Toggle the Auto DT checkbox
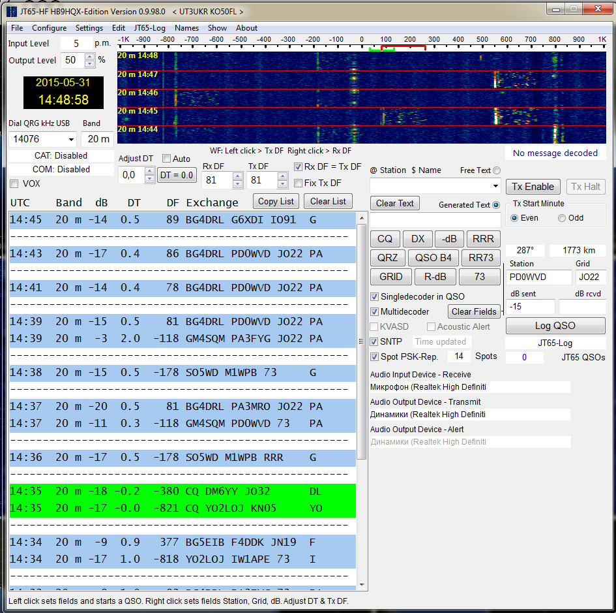This screenshot has height=613, width=616. tap(166, 159)
